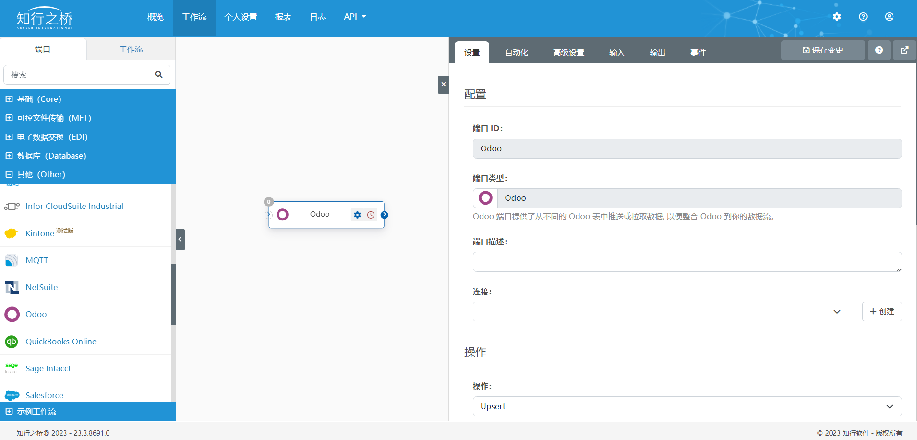Select the Odoo connector in list
This screenshot has width=917, height=440.
coord(85,314)
